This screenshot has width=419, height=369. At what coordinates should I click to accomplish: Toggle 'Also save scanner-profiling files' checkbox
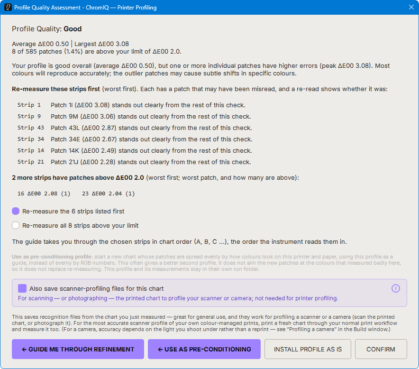pos(22,288)
